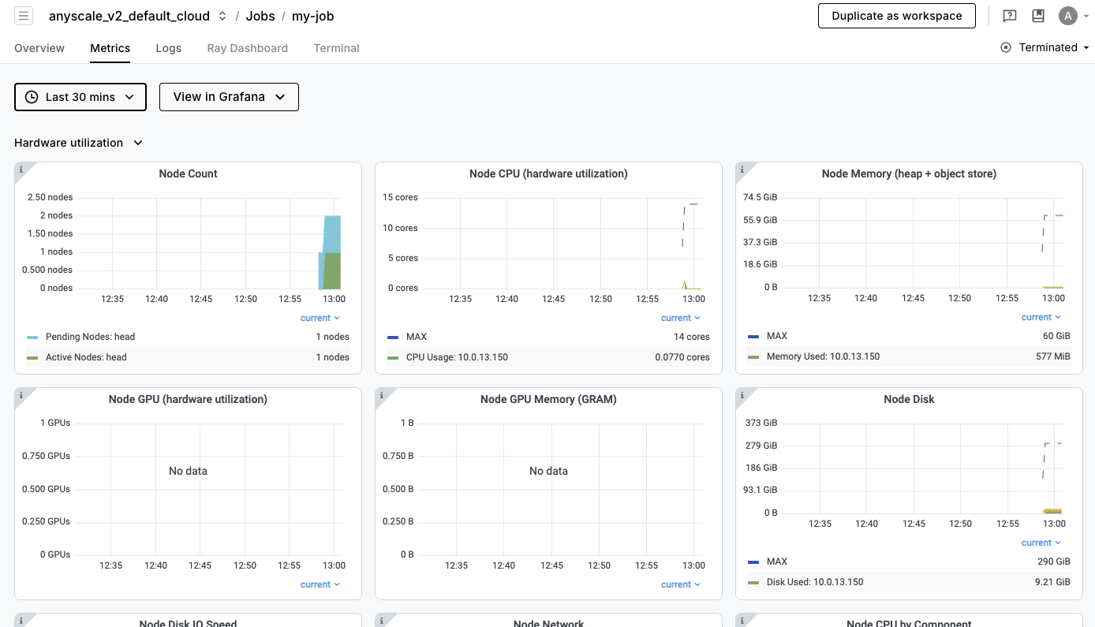The height and width of the screenshot is (627, 1095).
Task: Collapse the Hardware utilization section
Action: [79, 143]
